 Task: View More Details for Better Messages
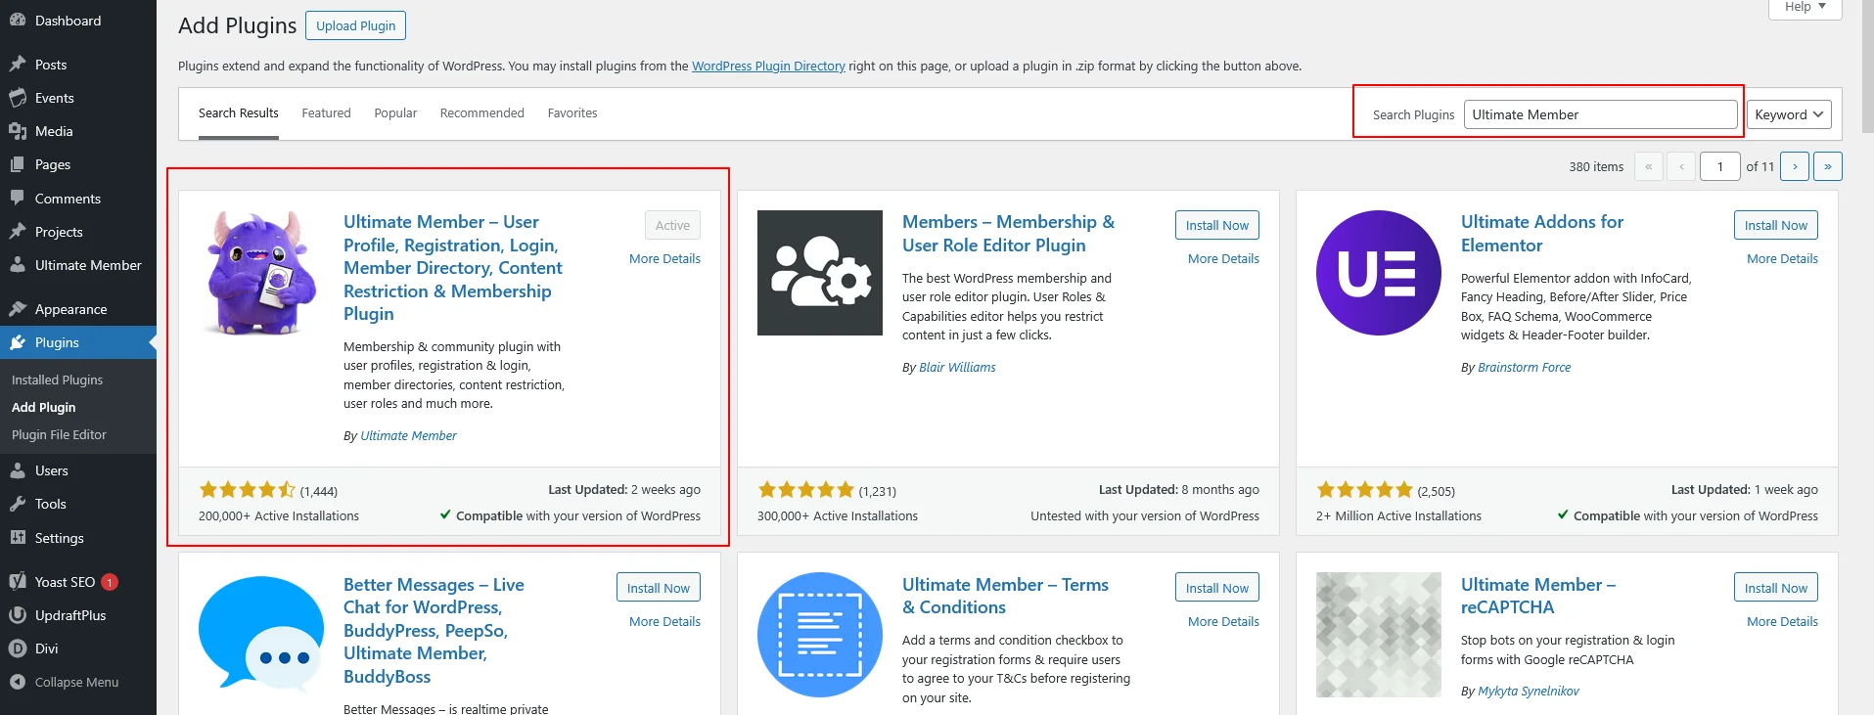(x=664, y=622)
